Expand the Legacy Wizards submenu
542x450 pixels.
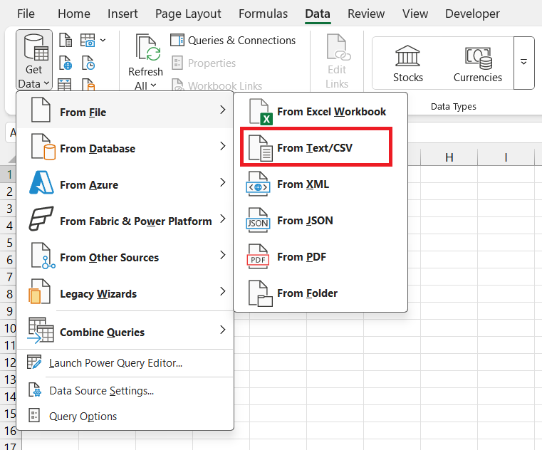[125, 292]
